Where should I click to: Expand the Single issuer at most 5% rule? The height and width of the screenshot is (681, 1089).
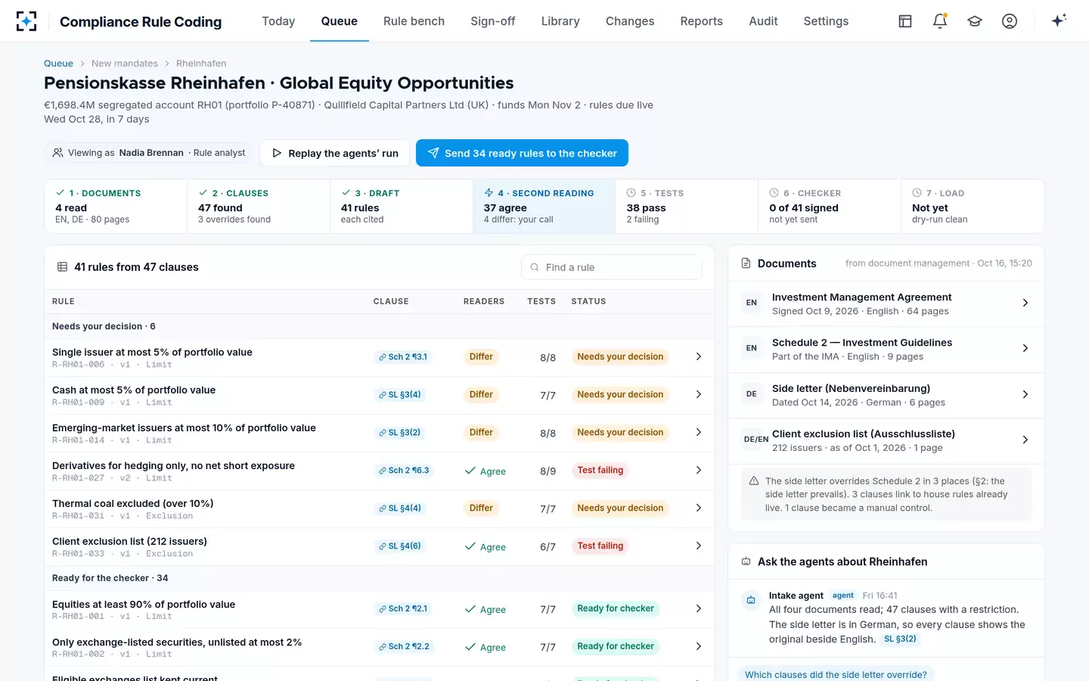click(x=699, y=356)
